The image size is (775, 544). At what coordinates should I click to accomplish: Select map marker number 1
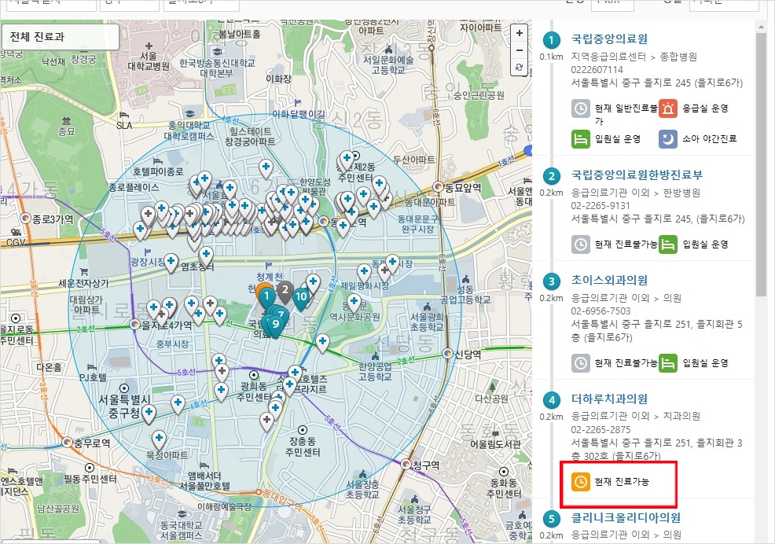click(x=266, y=297)
